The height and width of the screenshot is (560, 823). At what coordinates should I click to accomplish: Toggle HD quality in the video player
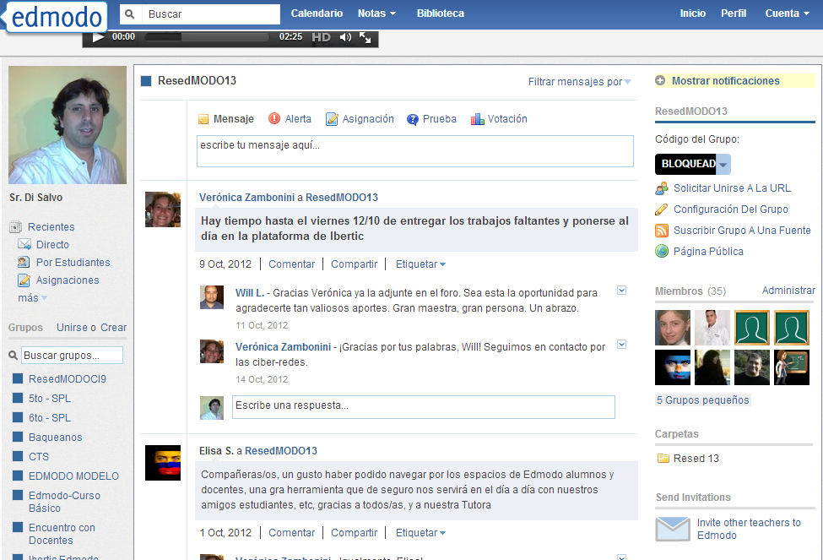coord(321,37)
